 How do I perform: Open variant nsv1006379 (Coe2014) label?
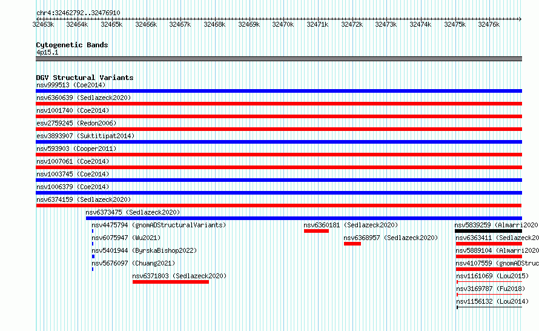(x=73, y=187)
